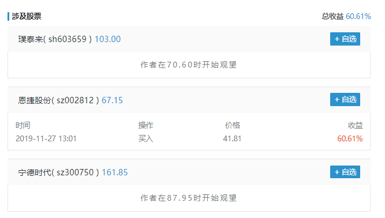
Task: Add 宁德时代 to watchlist with 自选 button
Action: [345, 172]
